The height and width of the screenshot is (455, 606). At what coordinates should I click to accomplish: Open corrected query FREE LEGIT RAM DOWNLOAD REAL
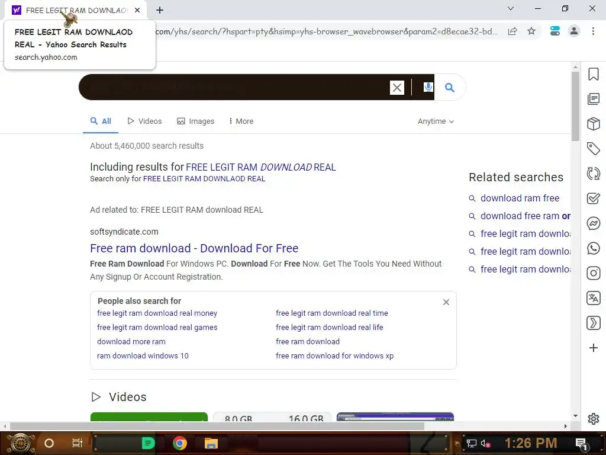point(261,167)
